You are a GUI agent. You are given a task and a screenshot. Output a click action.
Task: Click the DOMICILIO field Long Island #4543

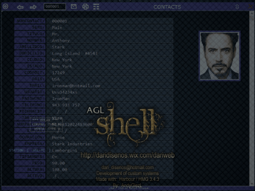point(110,53)
